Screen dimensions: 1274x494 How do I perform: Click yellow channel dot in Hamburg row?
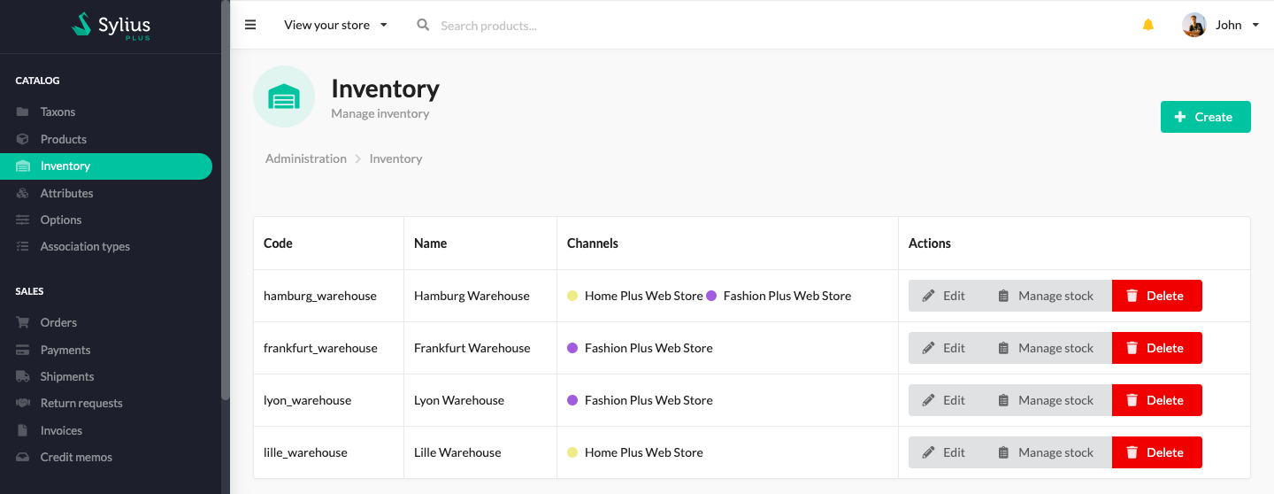(572, 296)
